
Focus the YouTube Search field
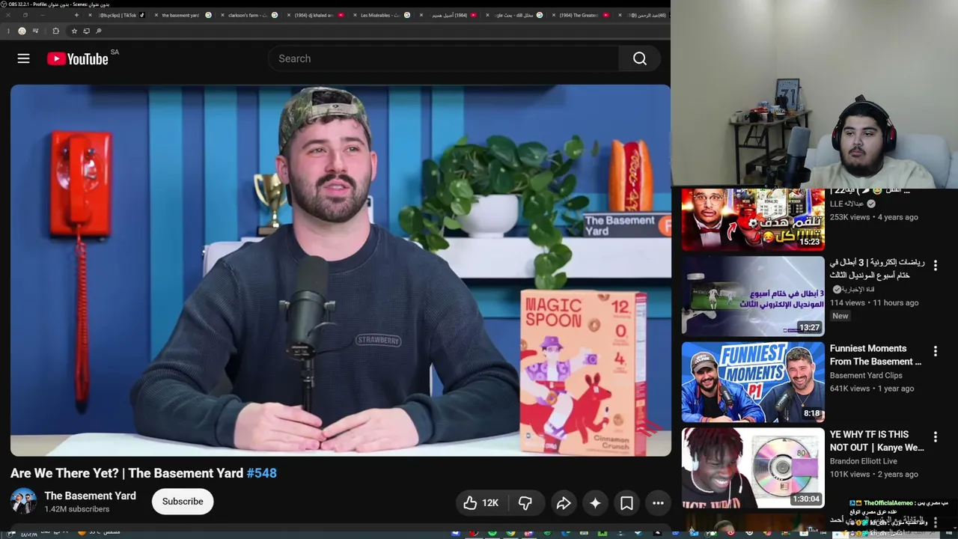(444, 58)
